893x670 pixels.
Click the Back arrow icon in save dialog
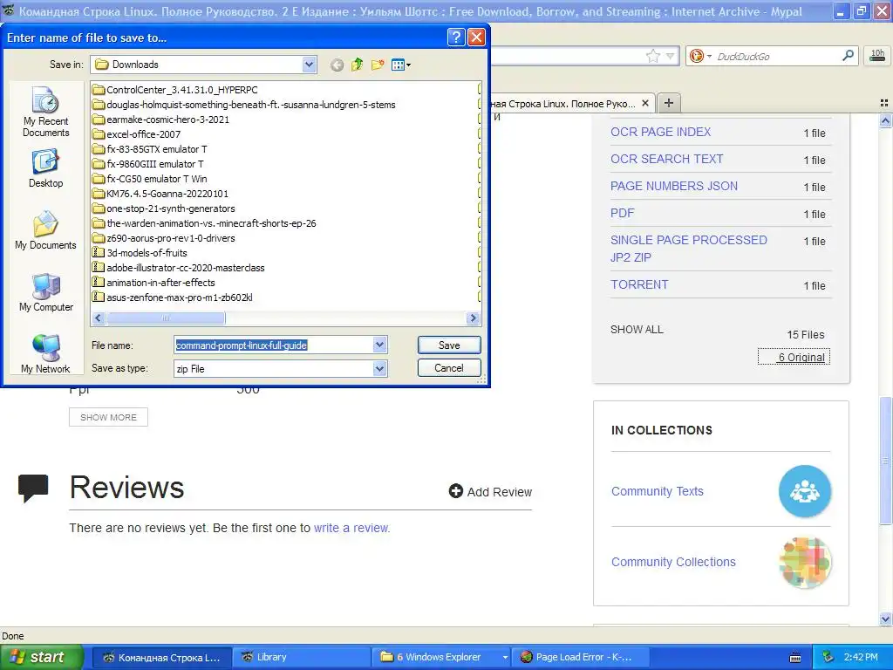(x=337, y=65)
